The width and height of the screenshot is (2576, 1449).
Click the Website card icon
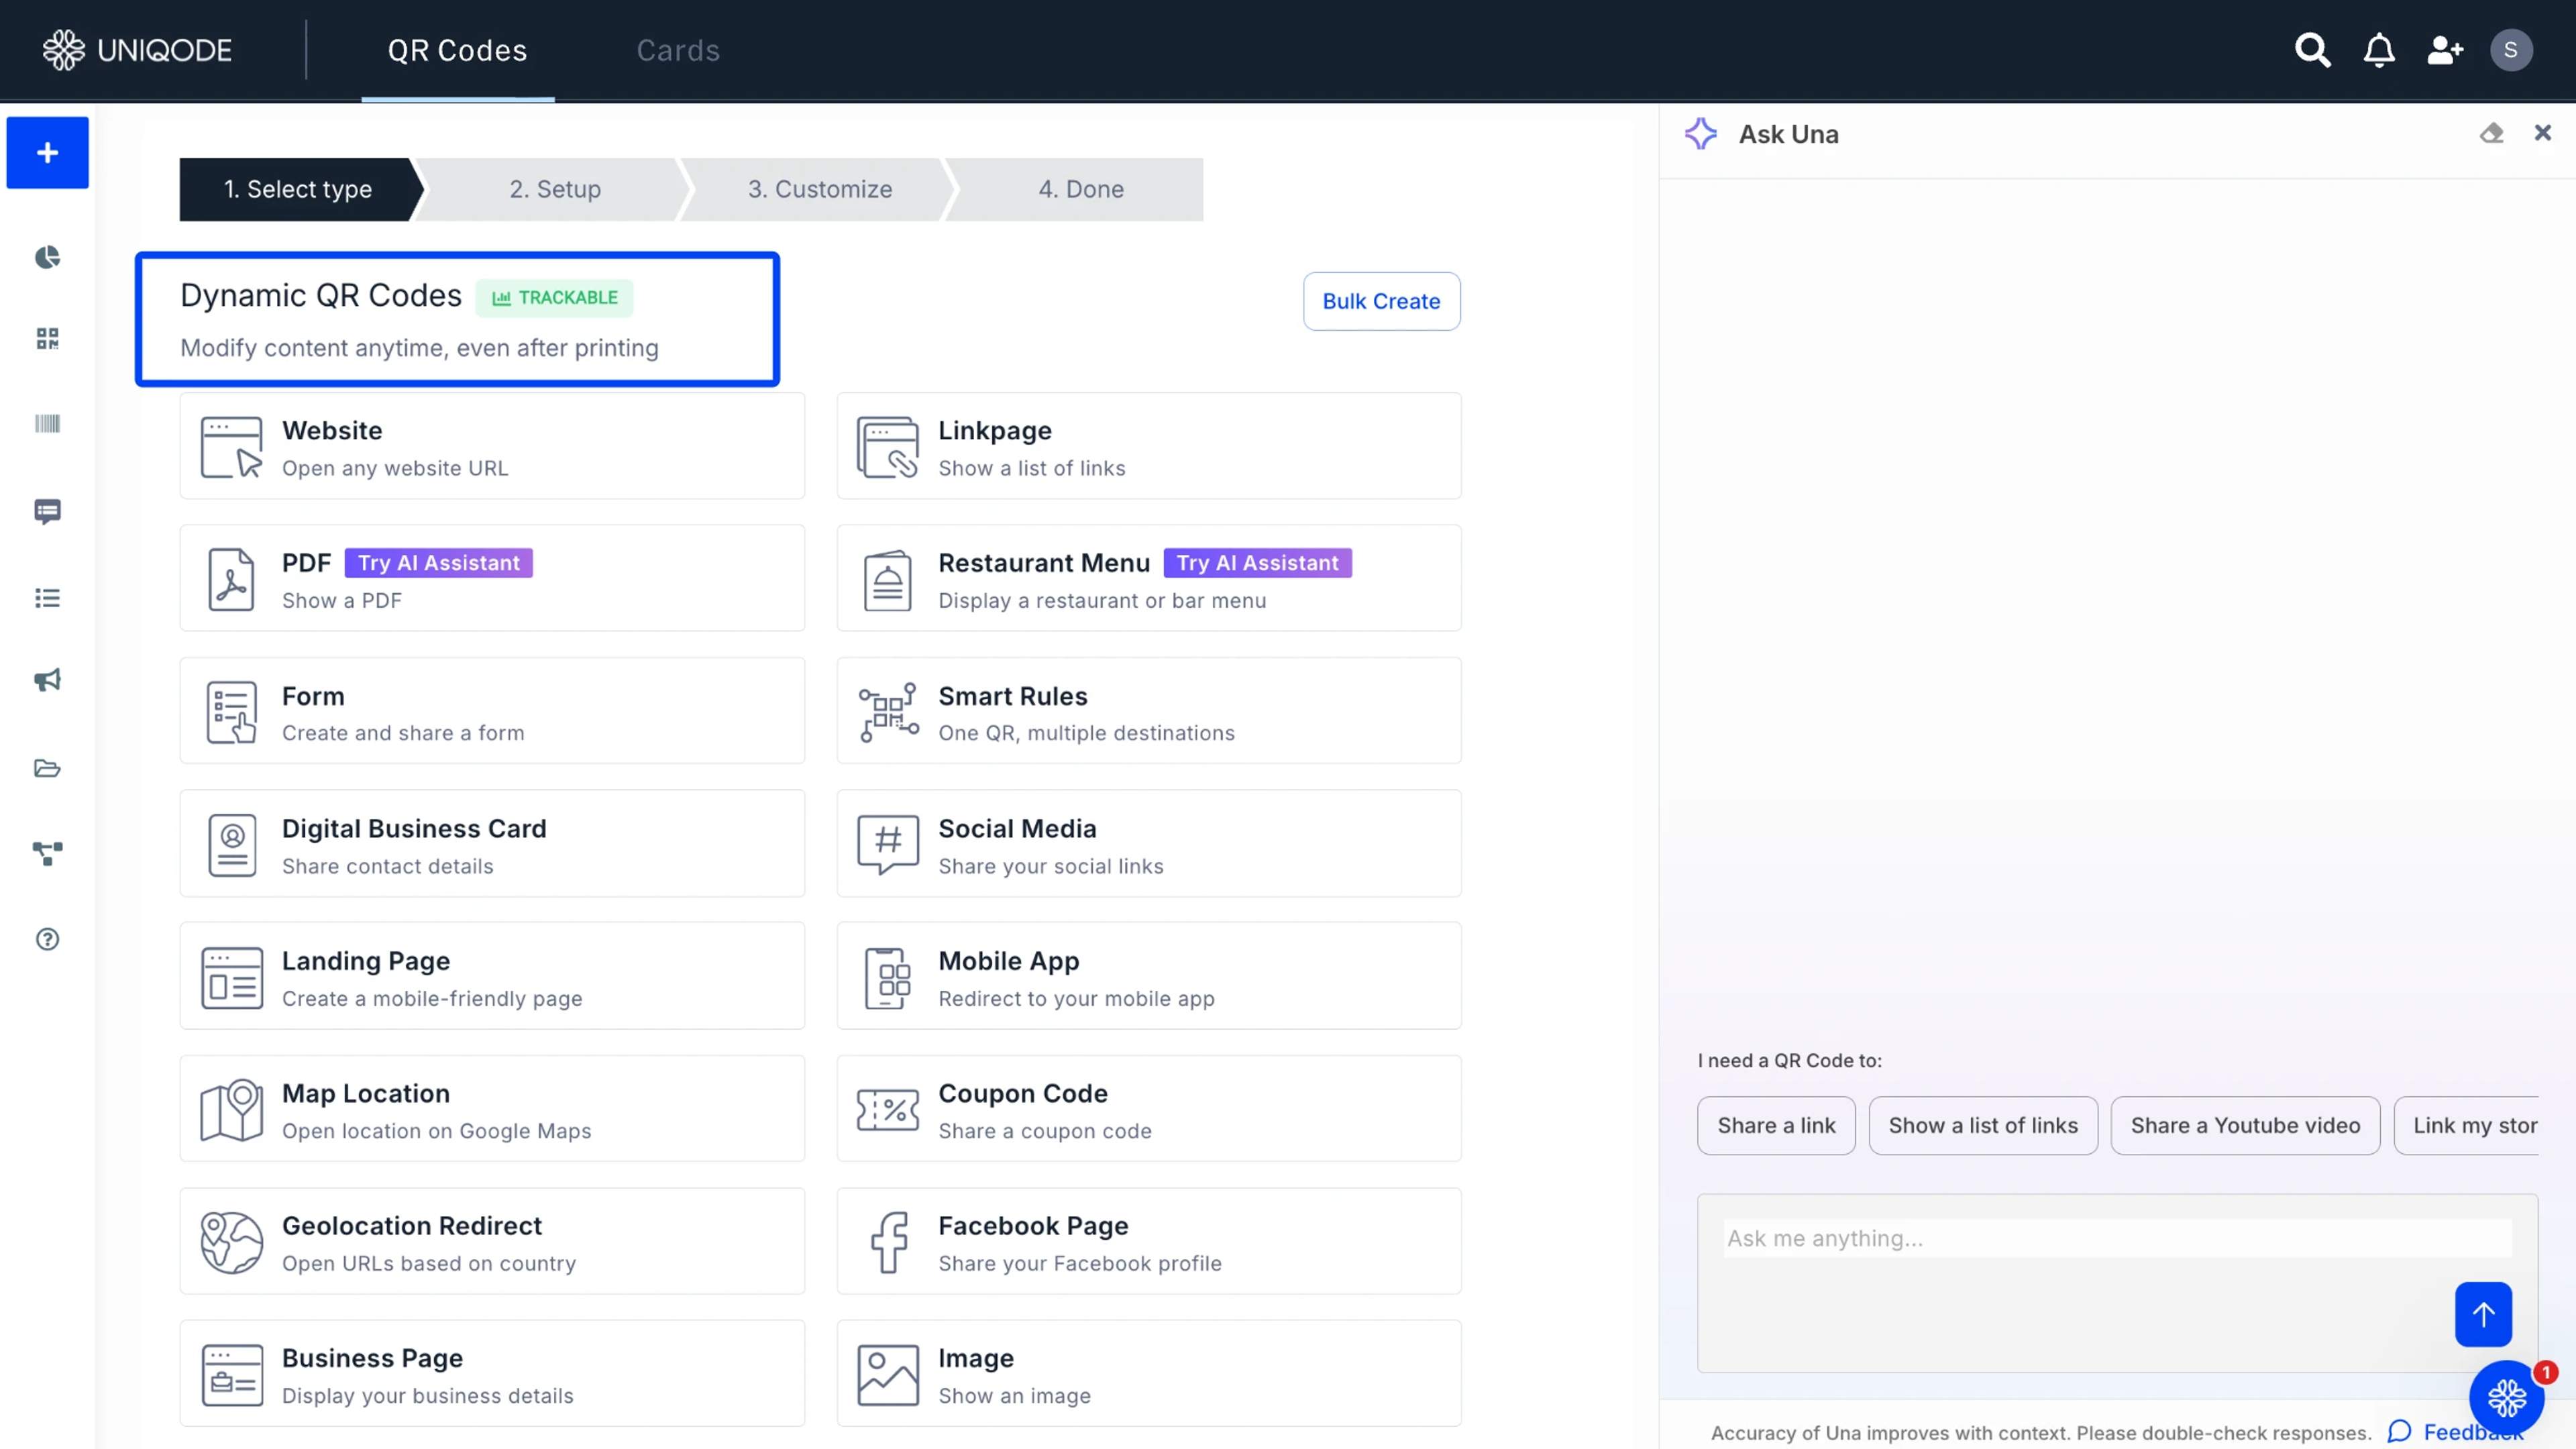(x=231, y=447)
